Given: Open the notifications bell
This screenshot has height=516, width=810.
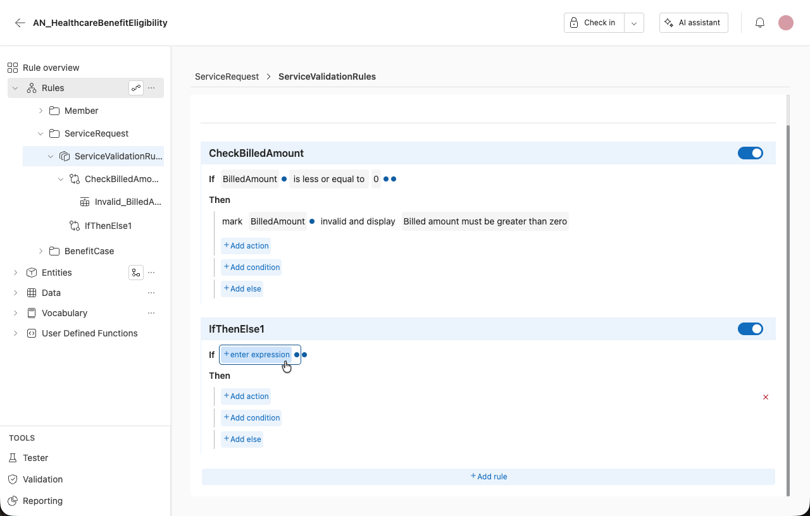Looking at the screenshot, I should coord(760,23).
